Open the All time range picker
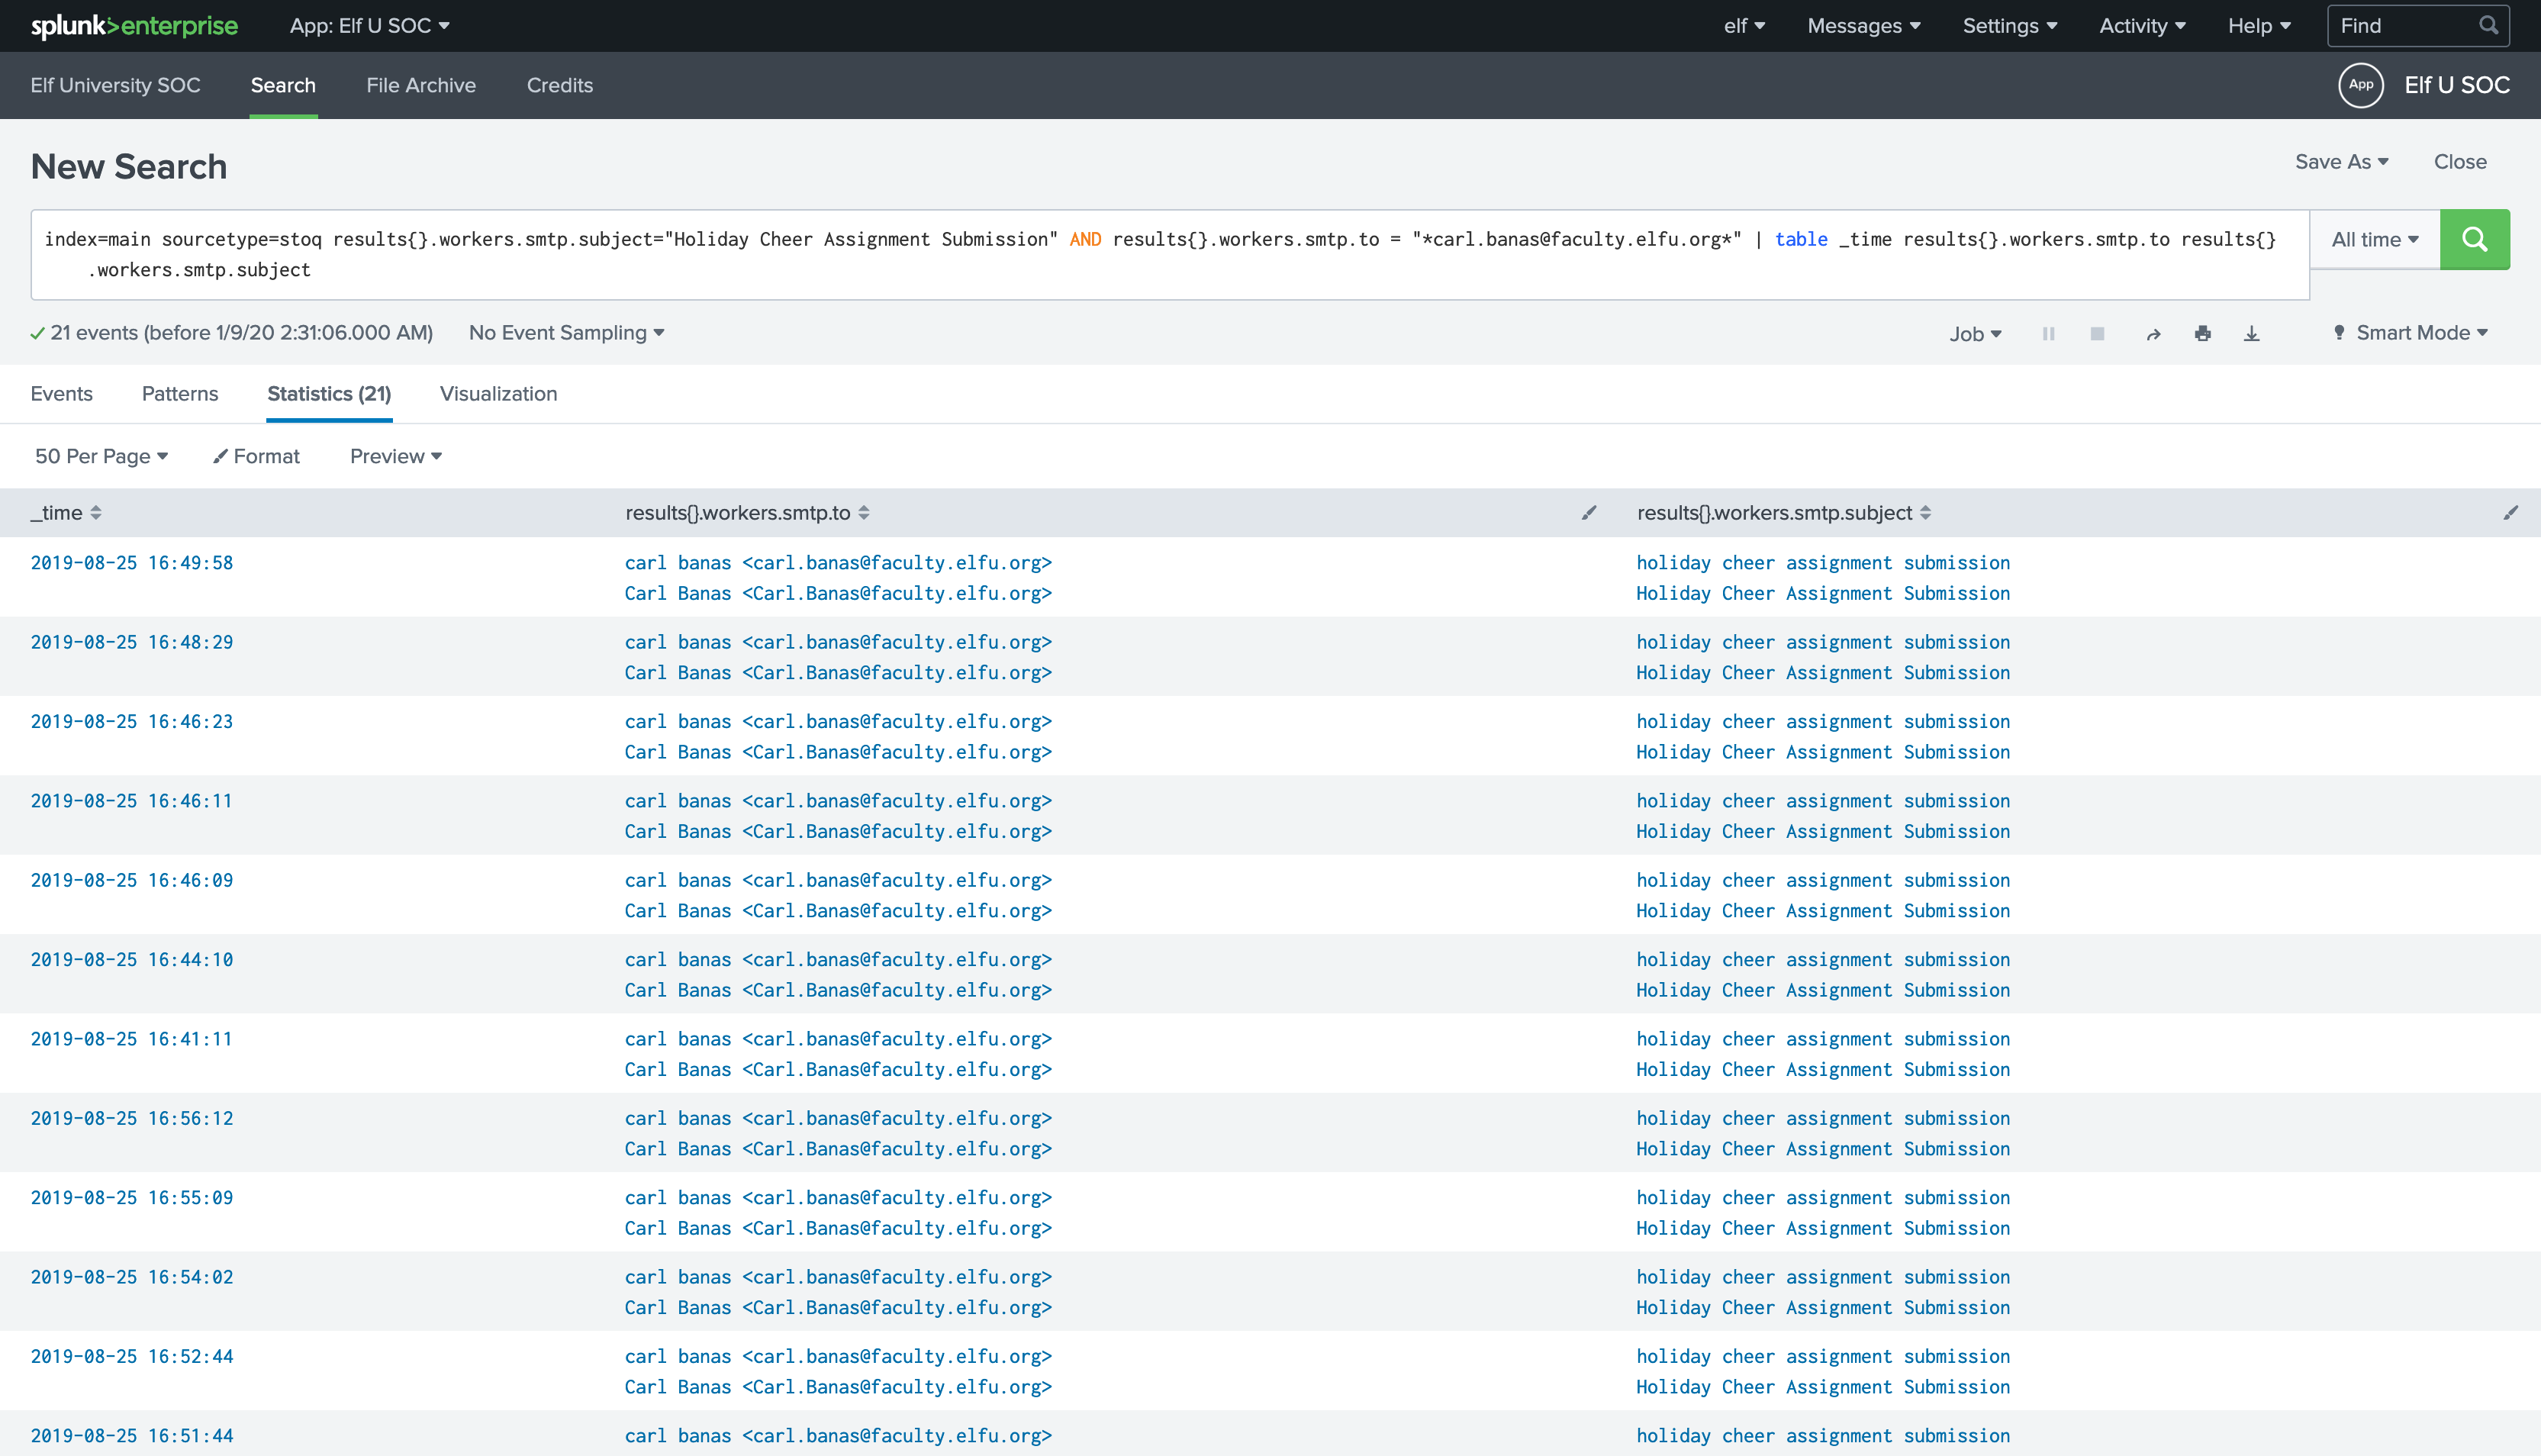Image resolution: width=2541 pixels, height=1456 pixels. (2374, 239)
